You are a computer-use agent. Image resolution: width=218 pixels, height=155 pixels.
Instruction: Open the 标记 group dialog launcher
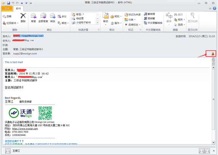(140, 30)
